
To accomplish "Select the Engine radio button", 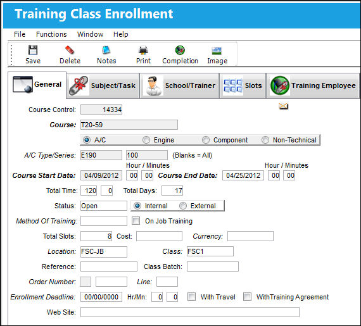I will (x=146, y=140).
